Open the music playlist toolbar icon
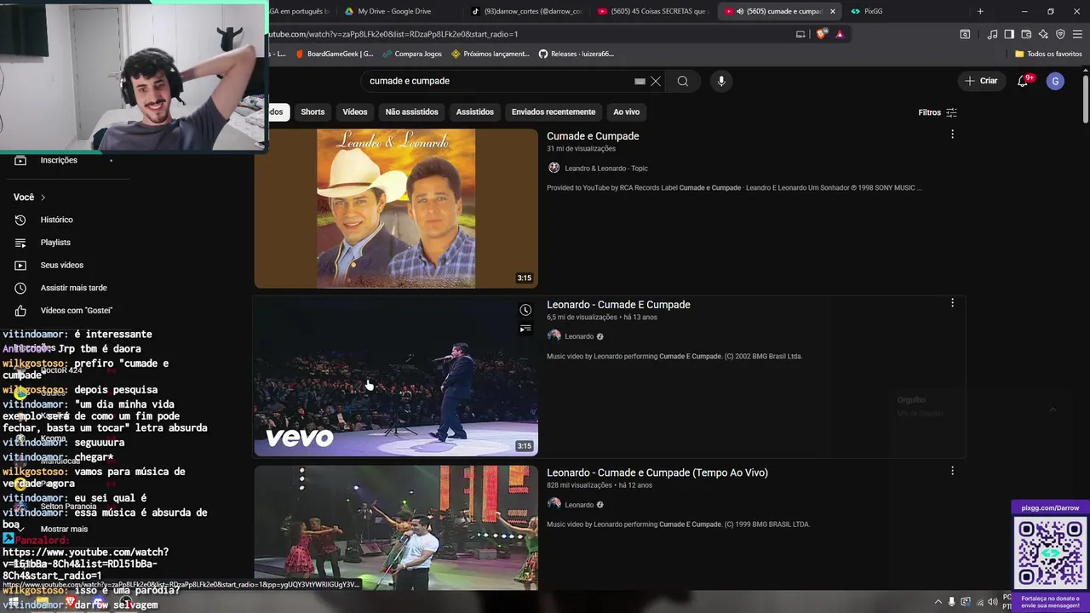1090x613 pixels. pyautogui.click(x=992, y=34)
